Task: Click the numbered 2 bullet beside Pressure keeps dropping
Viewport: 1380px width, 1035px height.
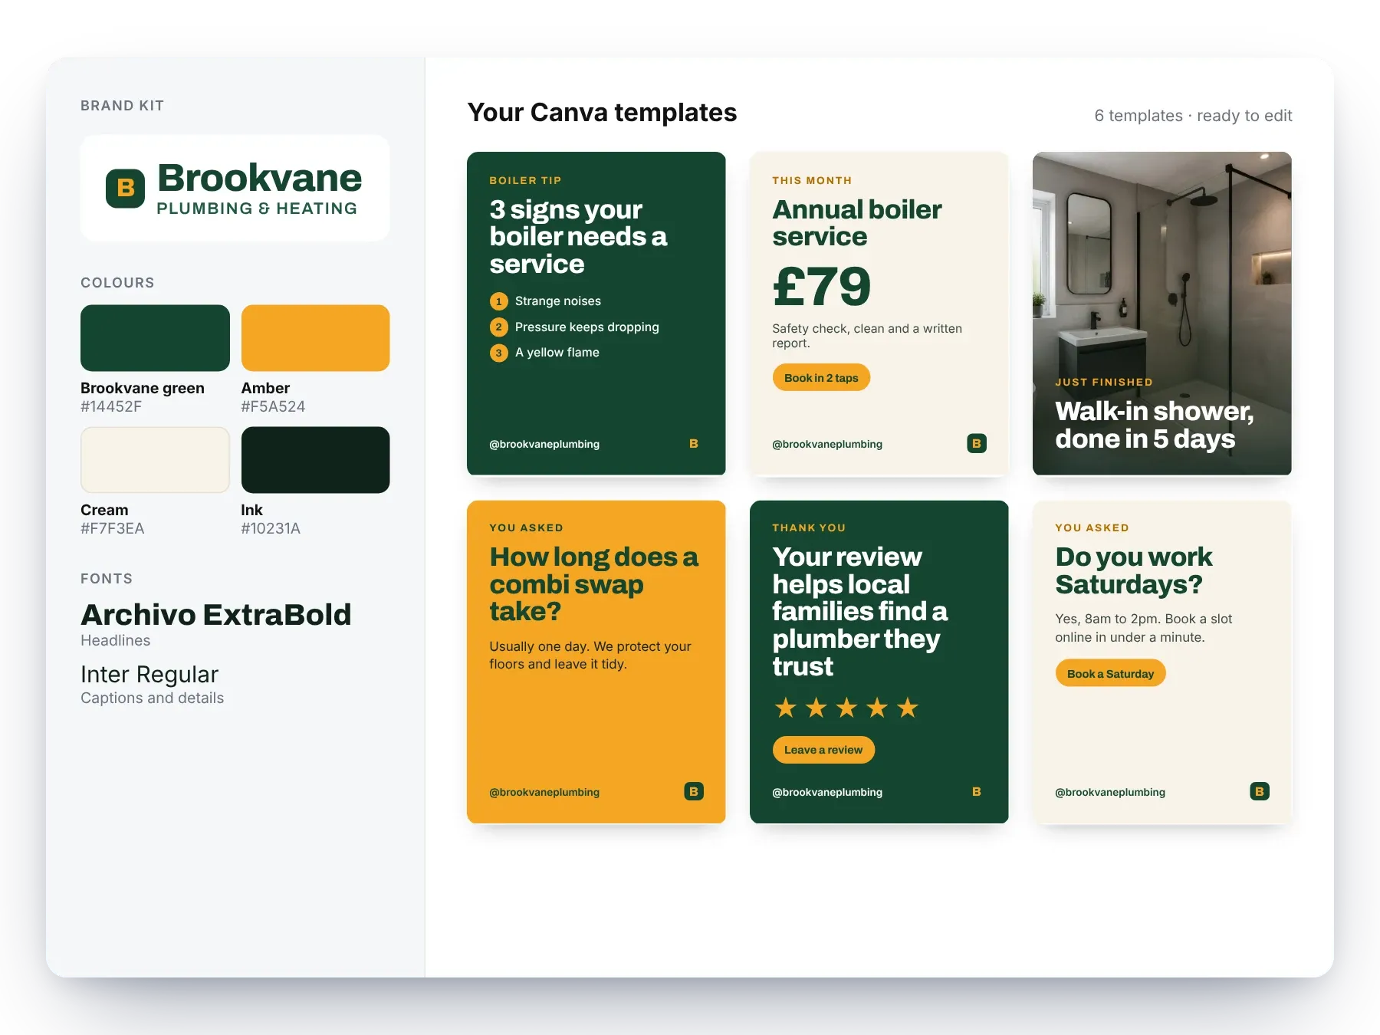Action: 499,327
